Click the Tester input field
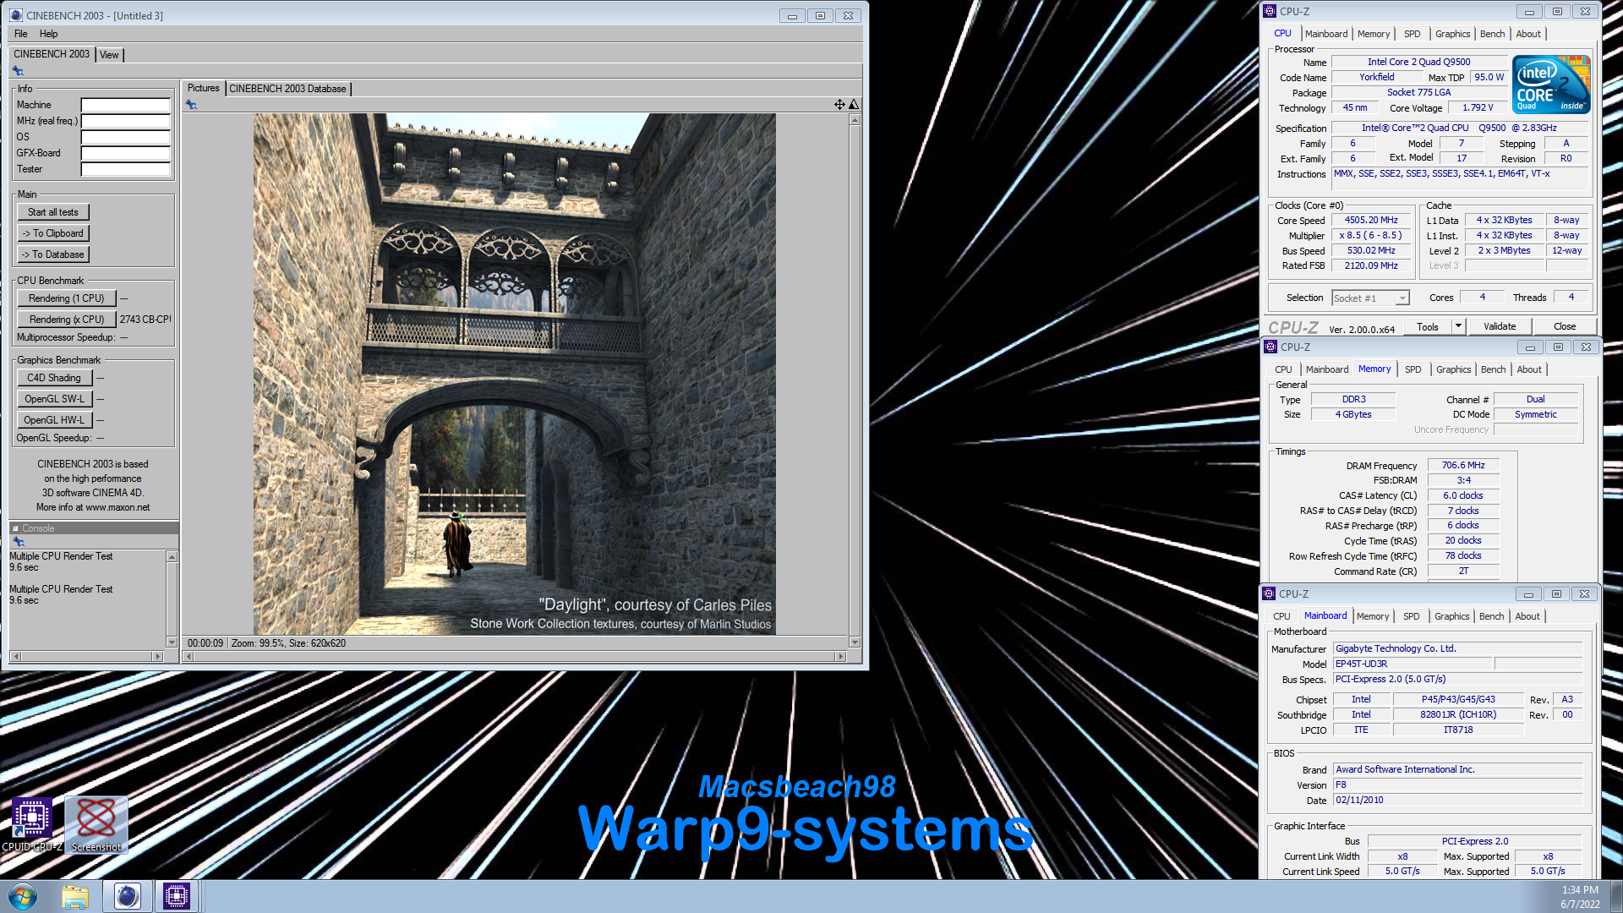Viewport: 1623px width, 913px height. pos(125,170)
